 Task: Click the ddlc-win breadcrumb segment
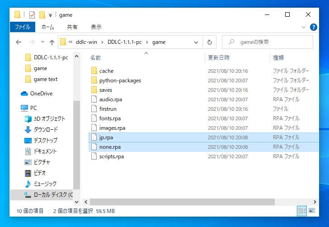pos(86,42)
